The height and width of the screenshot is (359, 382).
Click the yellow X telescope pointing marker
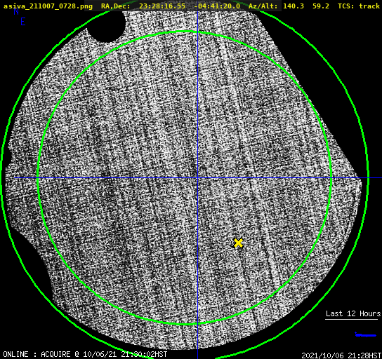pyautogui.click(x=238, y=243)
